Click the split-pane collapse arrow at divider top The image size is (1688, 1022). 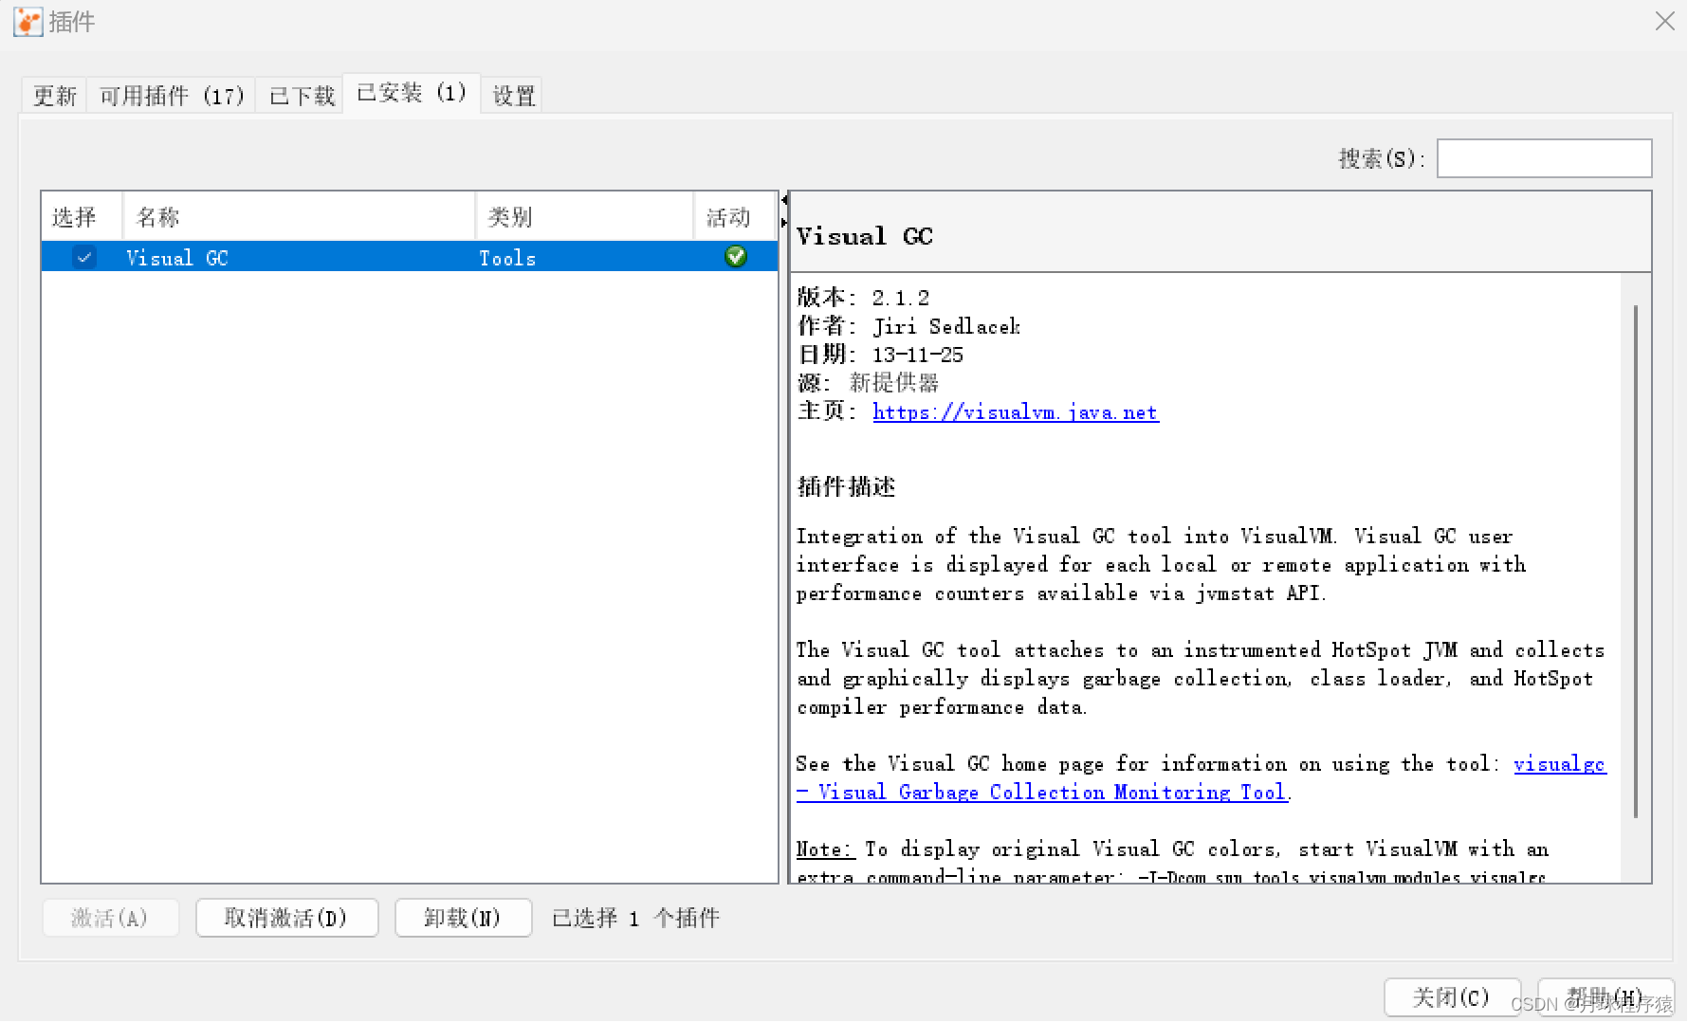[783, 200]
